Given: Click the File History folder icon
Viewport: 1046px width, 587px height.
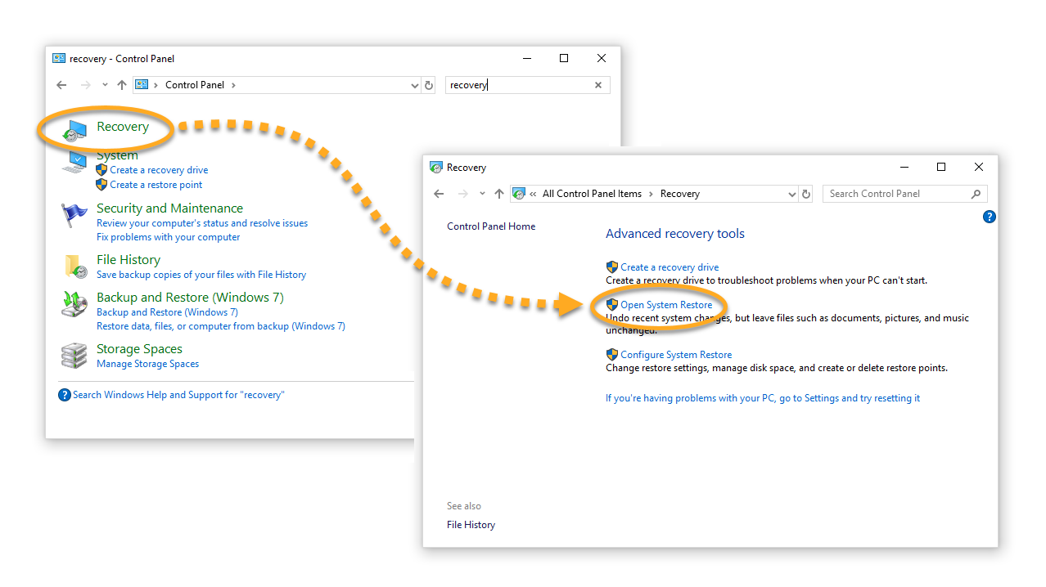Looking at the screenshot, I should 74,267.
